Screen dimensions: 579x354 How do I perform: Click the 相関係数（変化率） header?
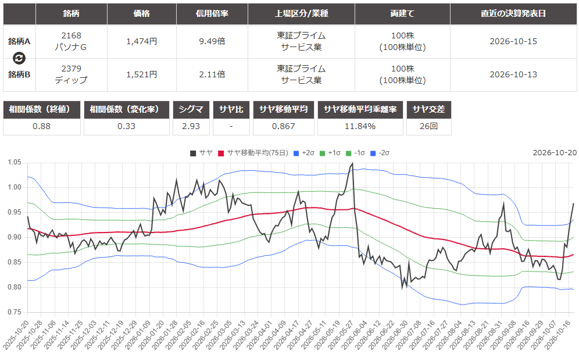click(127, 110)
